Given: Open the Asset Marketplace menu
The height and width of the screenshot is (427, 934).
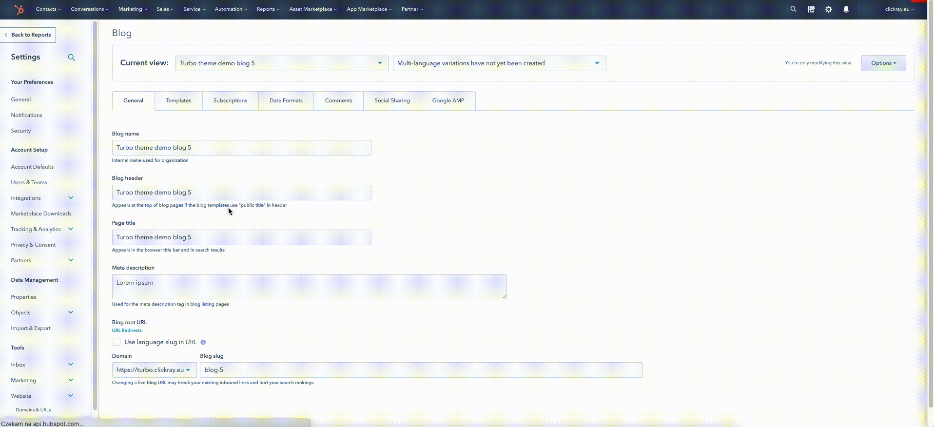Looking at the screenshot, I should click(x=313, y=9).
